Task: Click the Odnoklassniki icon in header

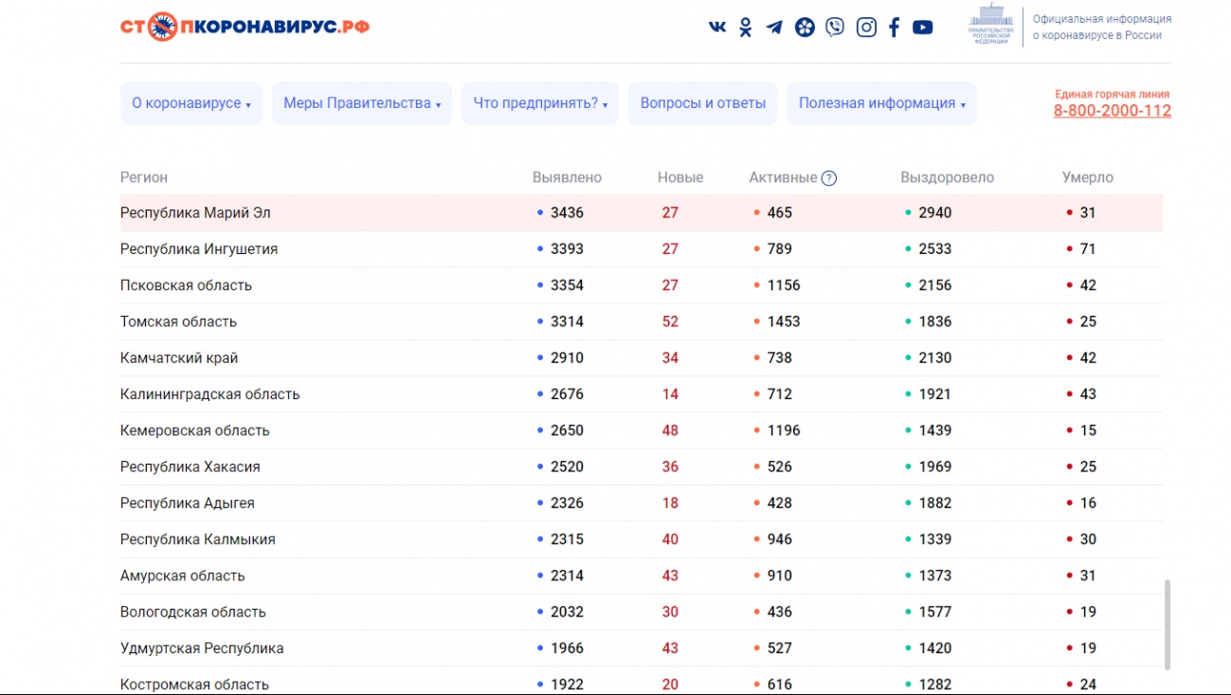Action: pyautogui.click(x=746, y=27)
